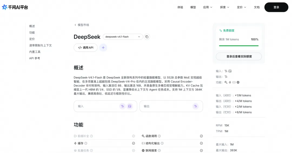Click the wrench icon in sidebar 功能 row

(226, 82)
